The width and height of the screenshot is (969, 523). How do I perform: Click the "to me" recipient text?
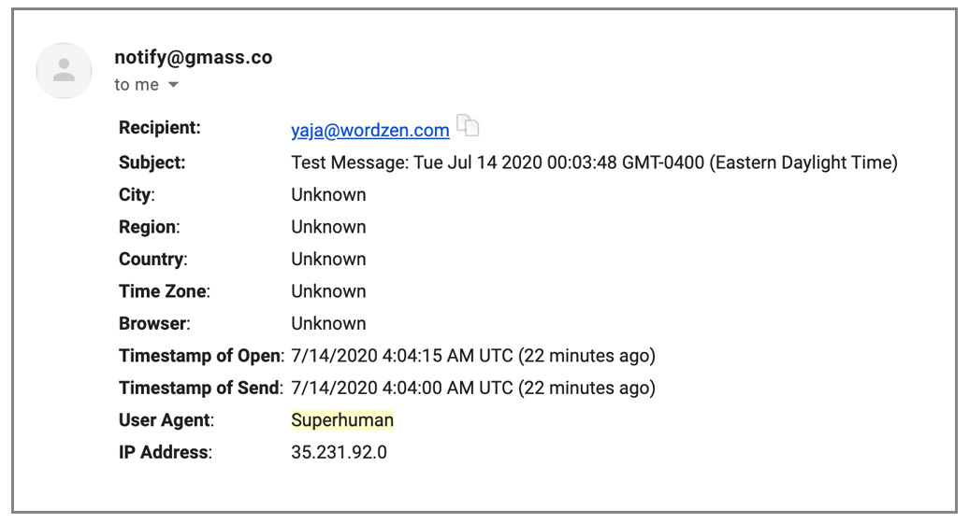pyautogui.click(x=137, y=85)
